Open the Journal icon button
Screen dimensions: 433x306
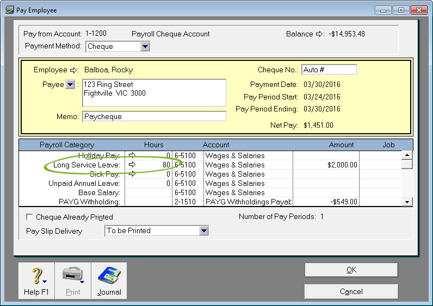tap(109, 276)
